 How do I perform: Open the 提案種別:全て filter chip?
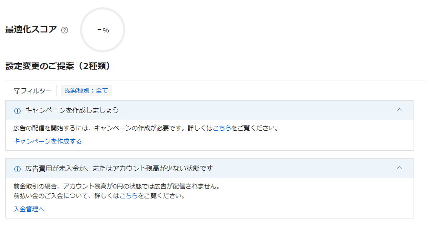click(x=86, y=91)
